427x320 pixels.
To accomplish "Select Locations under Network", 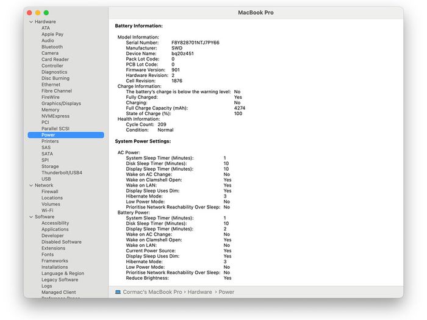I will click(52, 198).
